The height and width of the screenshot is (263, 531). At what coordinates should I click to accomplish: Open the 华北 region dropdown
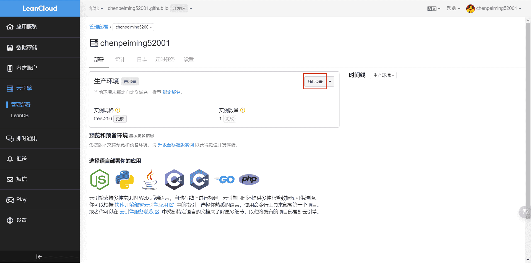pos(96,8)
